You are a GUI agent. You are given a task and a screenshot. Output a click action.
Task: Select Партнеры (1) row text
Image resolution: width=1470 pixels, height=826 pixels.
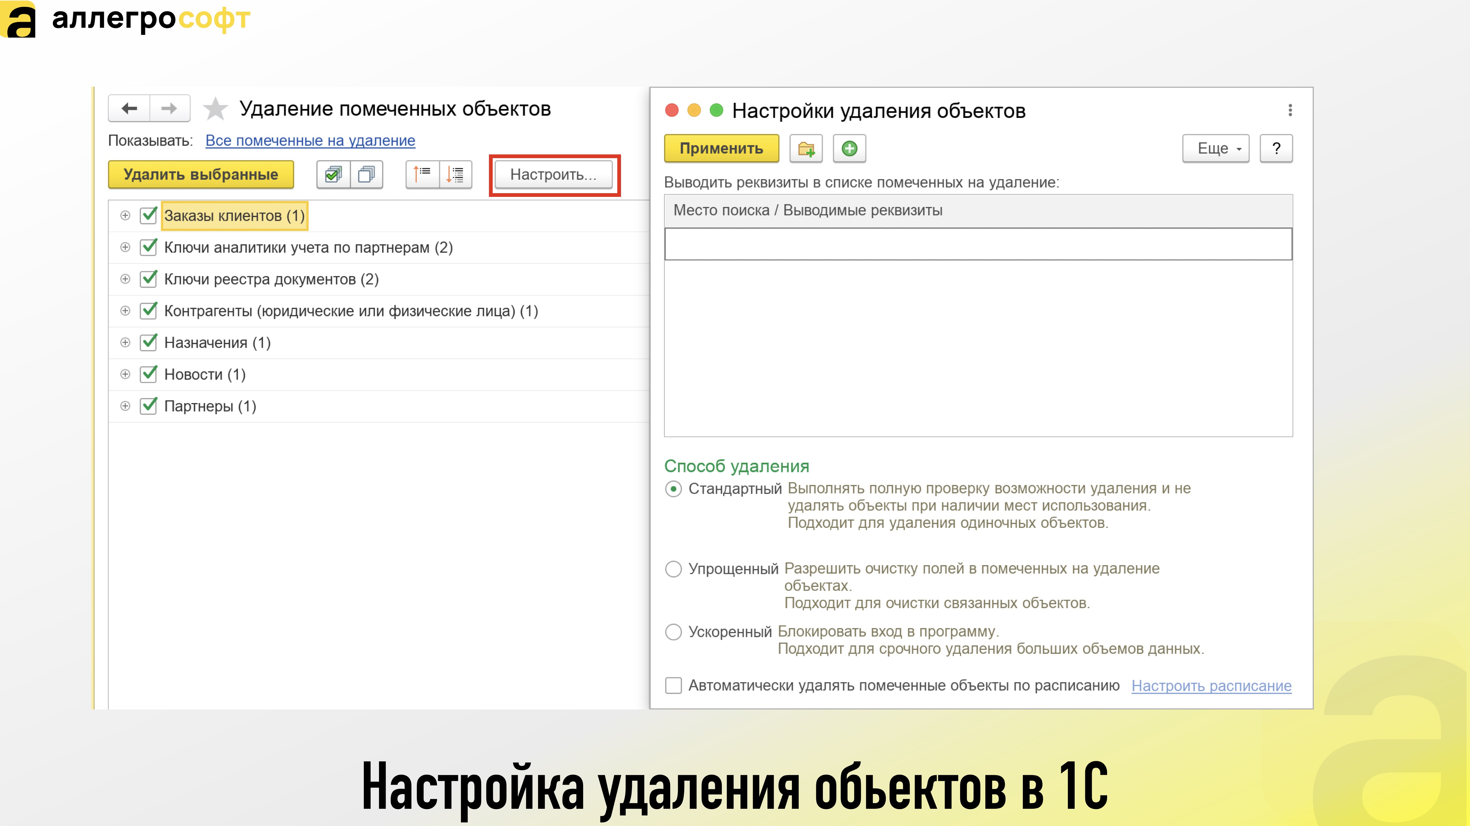[x=210, y=406]
